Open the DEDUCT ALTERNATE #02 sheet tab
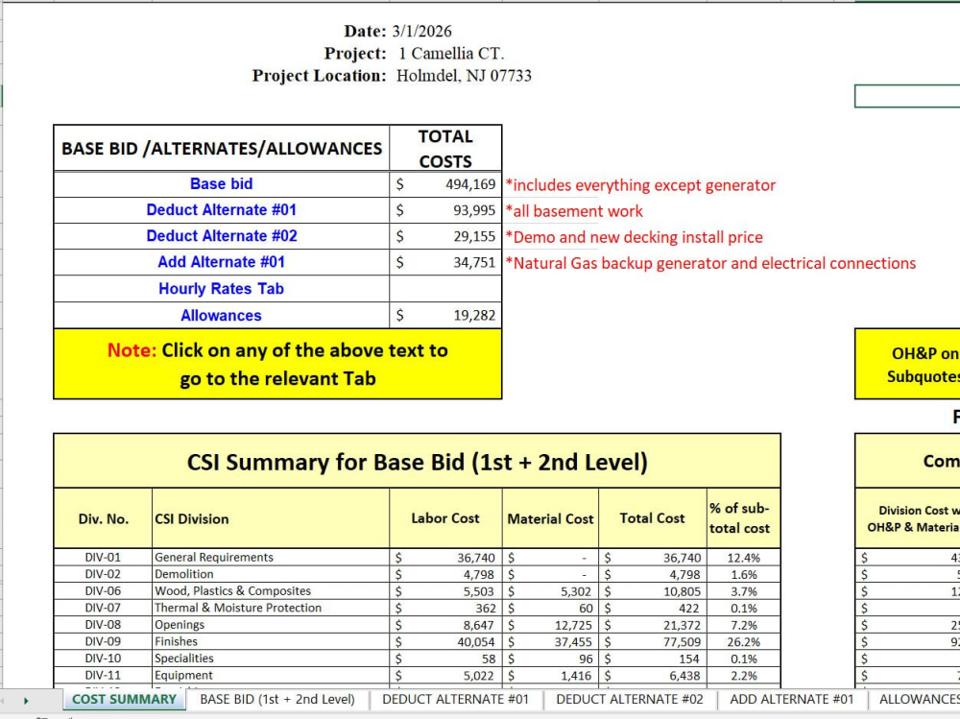The width and height of the screenshot is (960, 719). 630,700
